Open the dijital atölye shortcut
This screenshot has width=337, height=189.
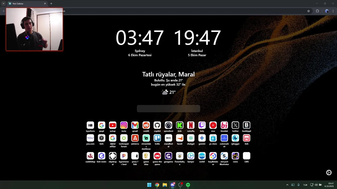pos(113,138)
